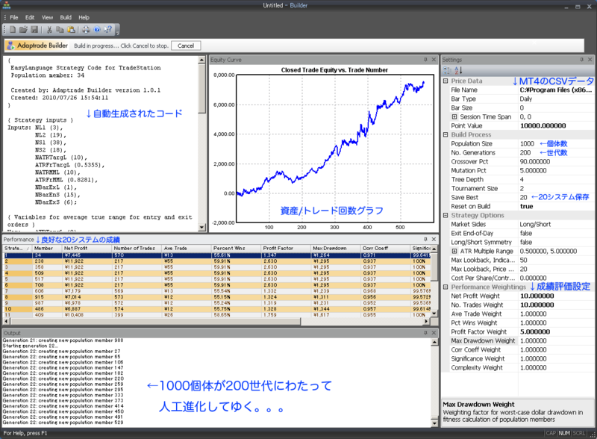Click Output panel scroll up arrow
This screenshot has width=597, height=439.
point(434,342)
